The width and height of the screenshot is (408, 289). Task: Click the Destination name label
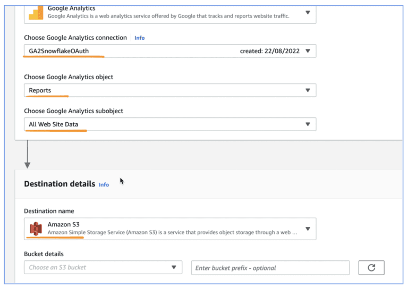(x=49, y=211)
